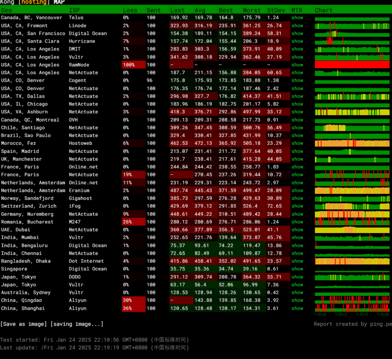Click the chart for UAE Dubai row
The width and height of the screenshot is (392, 359).
click(352, 229)
